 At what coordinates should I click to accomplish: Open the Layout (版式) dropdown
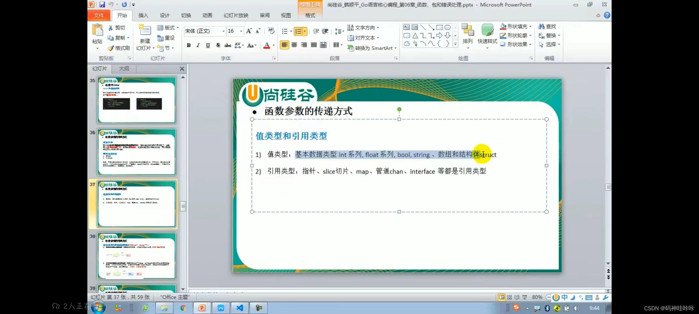[168, 28]
